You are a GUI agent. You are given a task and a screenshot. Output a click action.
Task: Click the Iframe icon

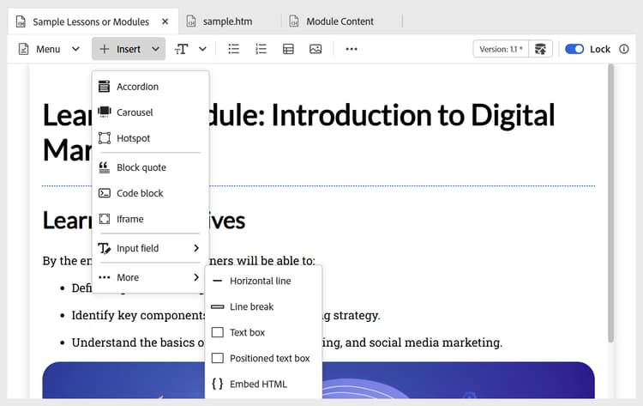(104, 219)
